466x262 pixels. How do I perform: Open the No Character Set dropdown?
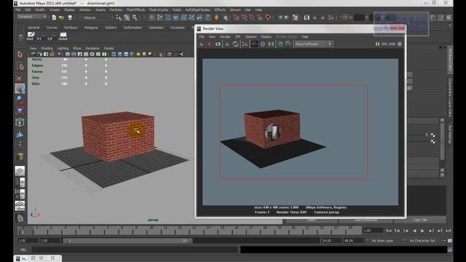click(x=422, y=241)
